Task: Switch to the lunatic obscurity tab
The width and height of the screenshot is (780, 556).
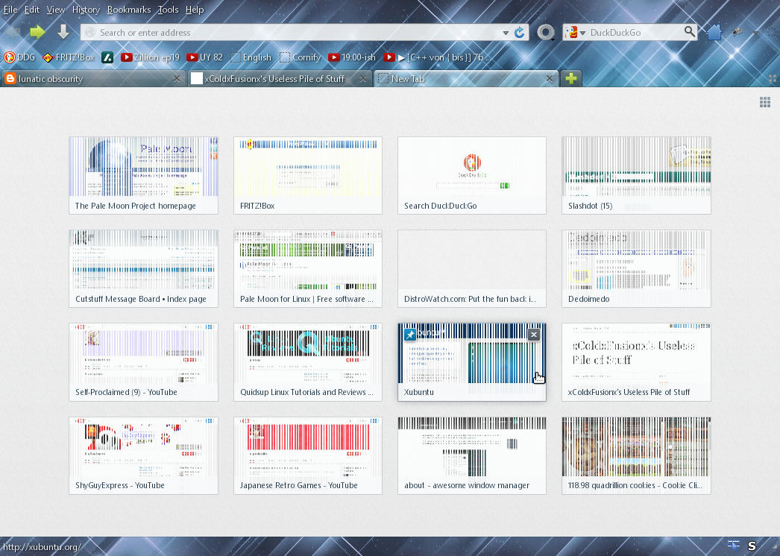Action: tap(93, 78)
